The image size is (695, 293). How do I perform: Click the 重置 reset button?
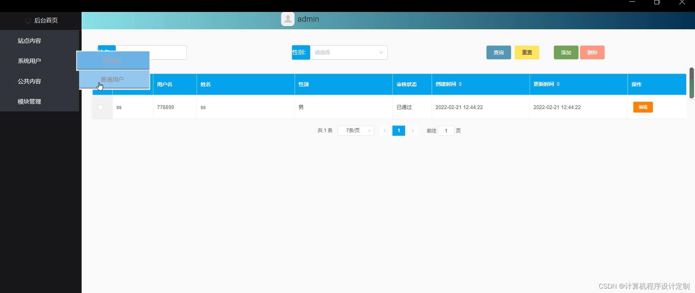[527, 52]
